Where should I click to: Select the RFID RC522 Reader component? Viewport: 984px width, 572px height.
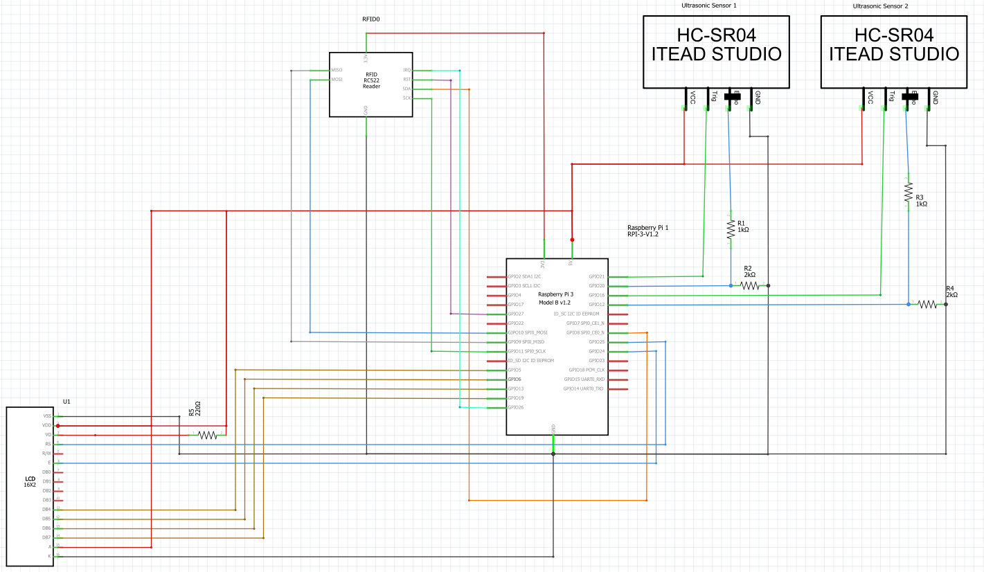tap(370, 84)
